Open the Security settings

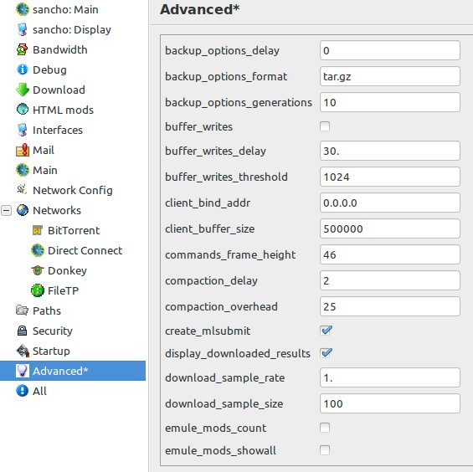coord(53,331)
